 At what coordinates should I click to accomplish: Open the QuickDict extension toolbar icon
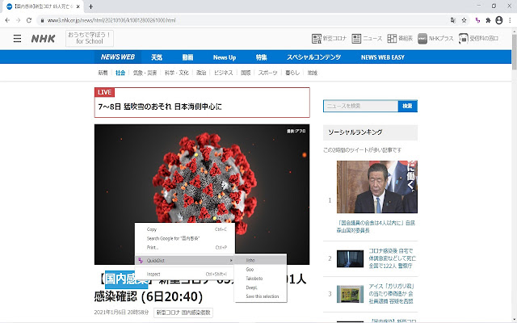477,20
